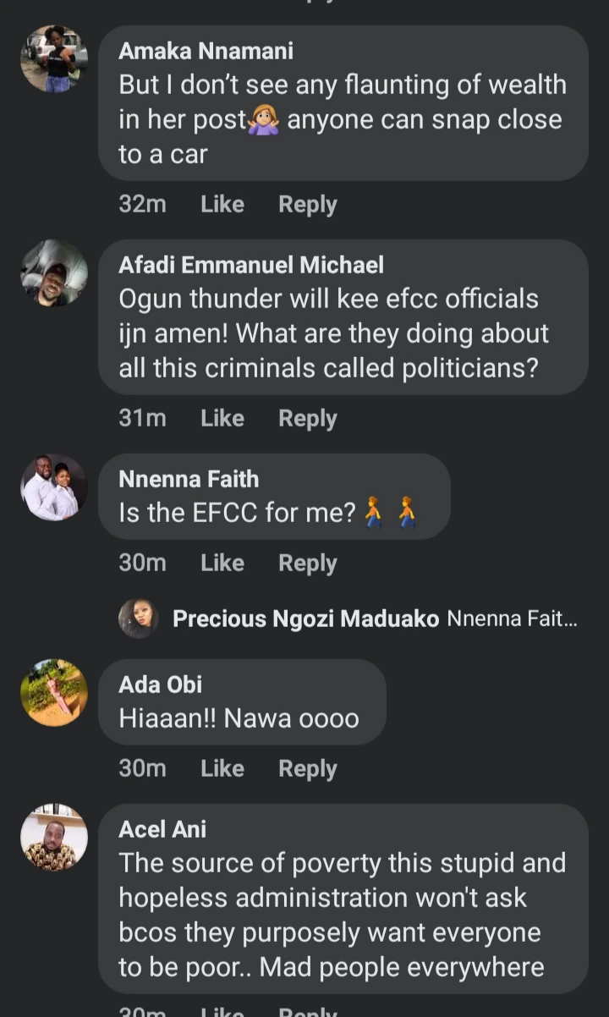Image resolution: width=609 pixels, height=1017 pixels.
Task: Open Amaka Nnamani's profile picture
Action: tap(54, 58)
